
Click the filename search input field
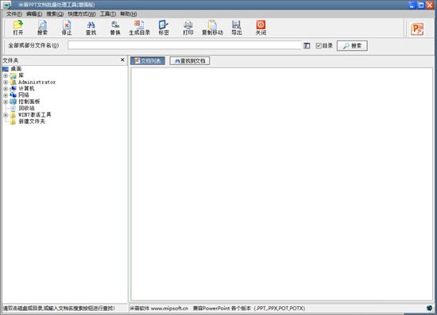184,45
